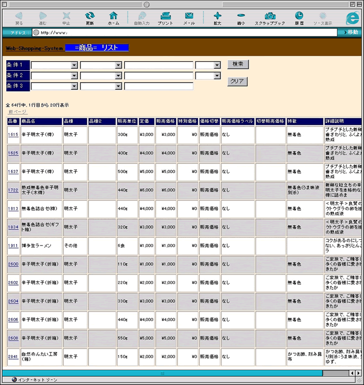This screenshot has height=385, width=364.
Task: Click the =商品= リスト heading banner
Action: (x=97, y=48)
